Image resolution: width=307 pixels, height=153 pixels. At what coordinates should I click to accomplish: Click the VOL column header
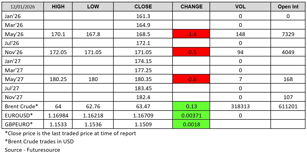pos(240,7)
